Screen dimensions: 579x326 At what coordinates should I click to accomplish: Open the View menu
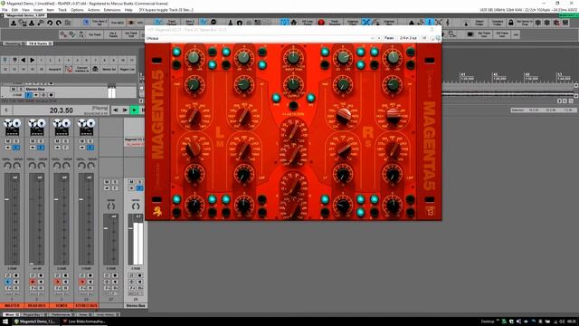point(25,10)
